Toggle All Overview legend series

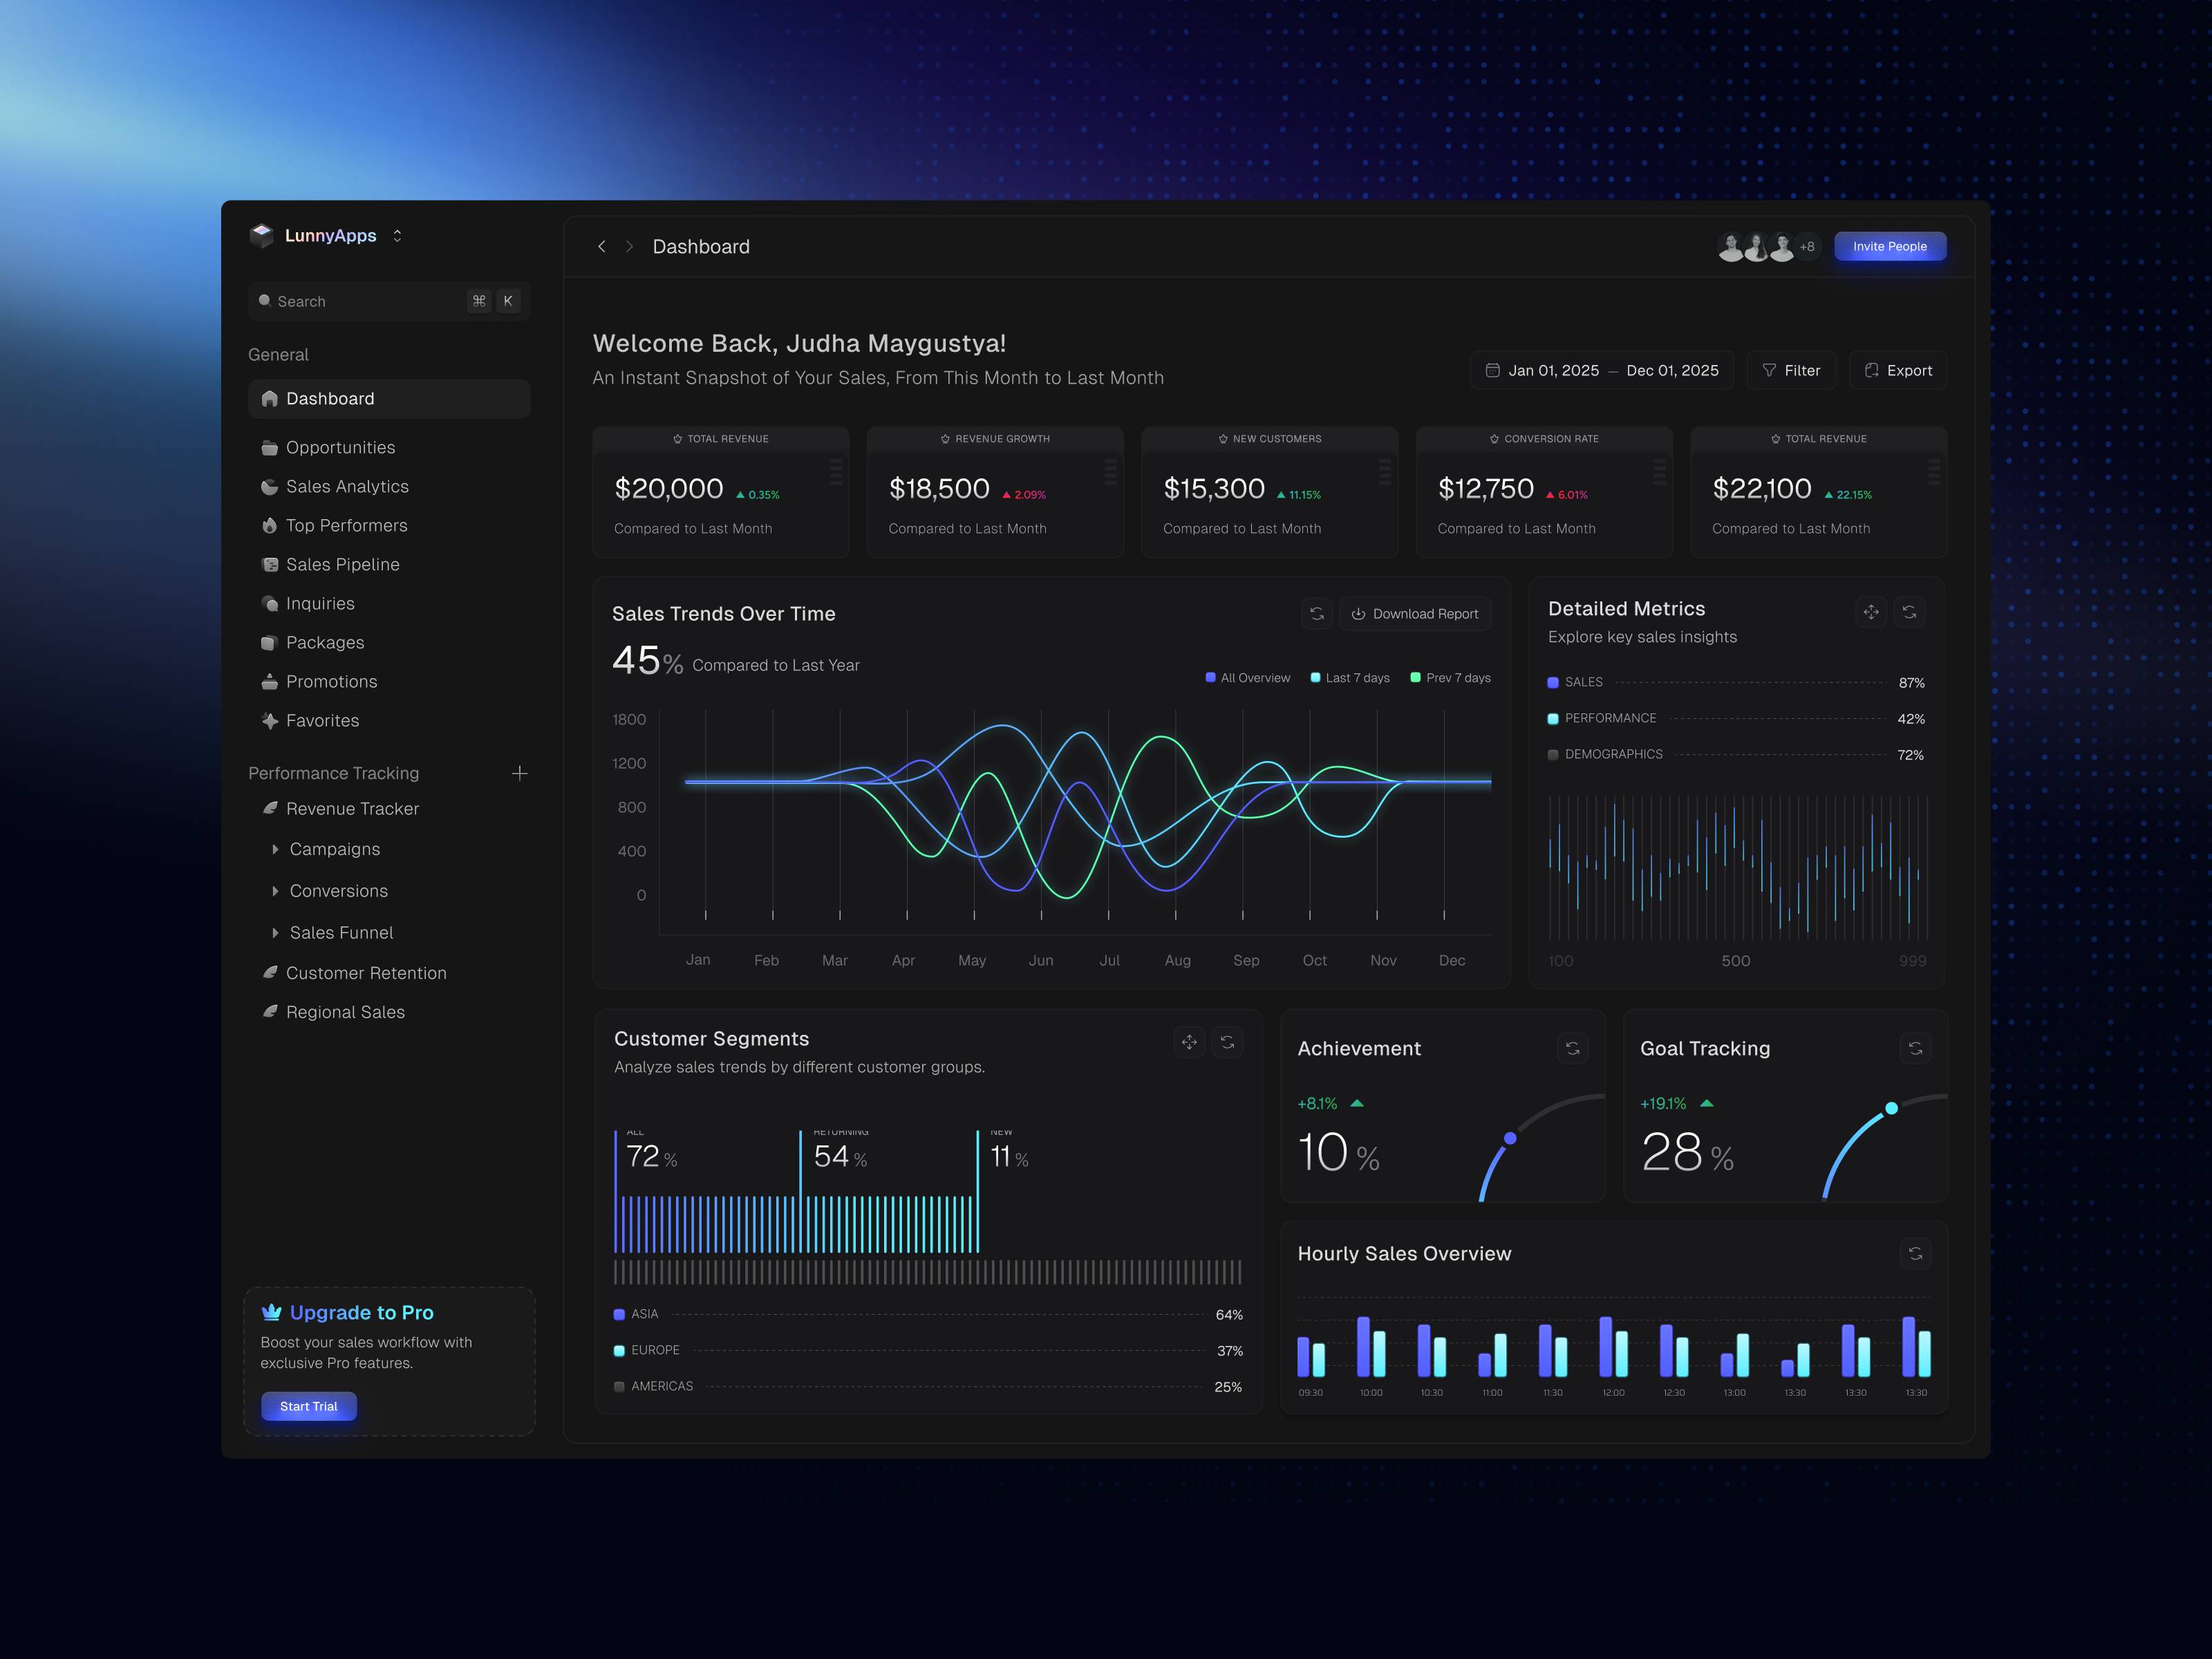[1248, 678]
